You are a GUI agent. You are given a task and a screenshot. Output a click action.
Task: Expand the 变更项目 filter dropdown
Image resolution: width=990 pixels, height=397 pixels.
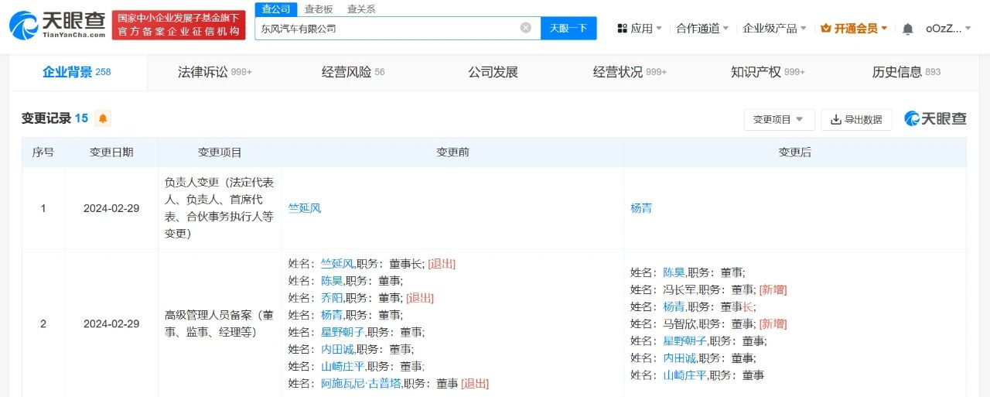pos(779,119)
